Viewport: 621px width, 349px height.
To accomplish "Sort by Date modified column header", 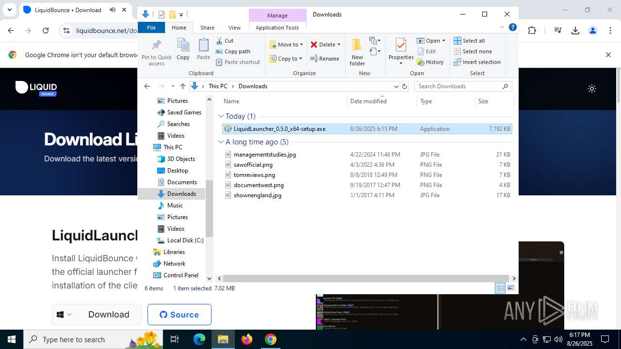I will click(x=382, y=101).
